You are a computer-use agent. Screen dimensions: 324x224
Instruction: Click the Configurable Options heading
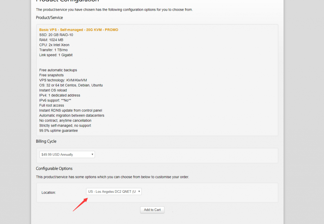54,168
